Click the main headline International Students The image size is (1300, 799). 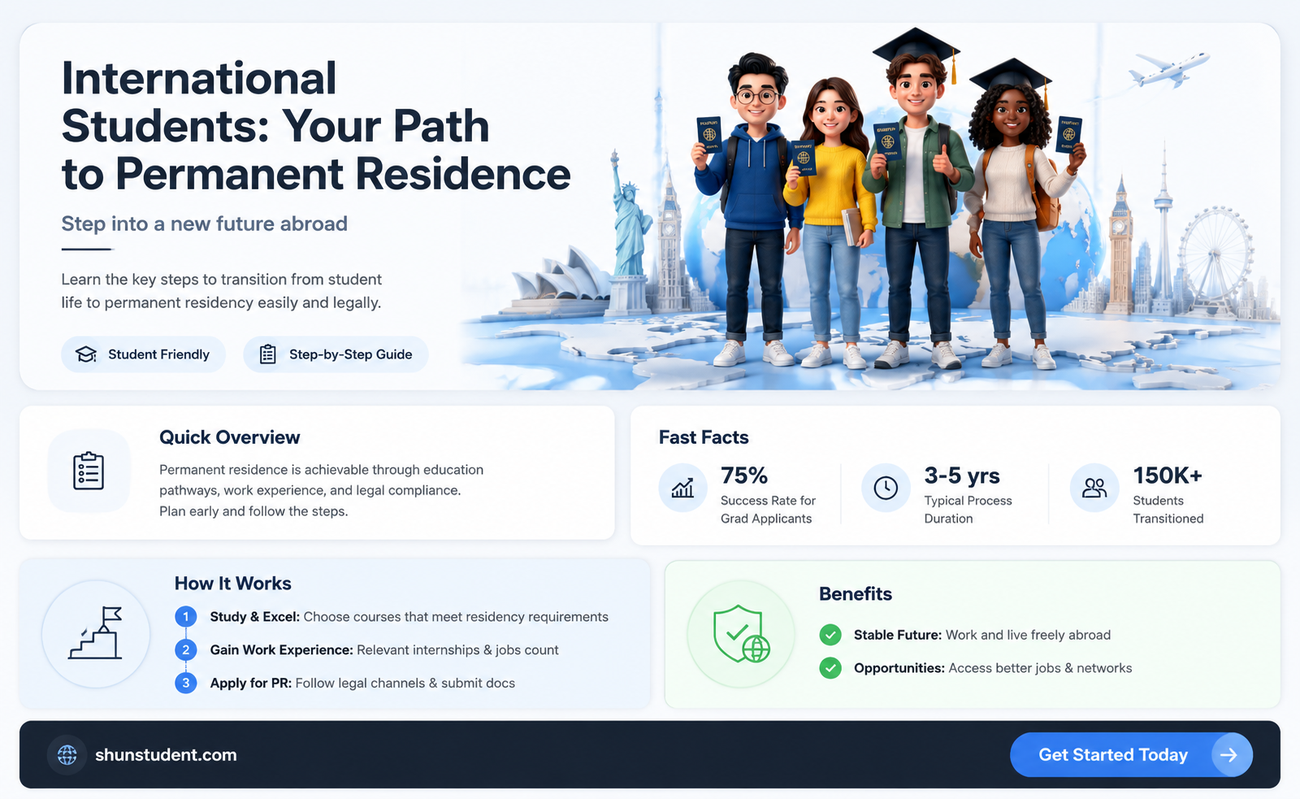click(x=316, y=126)
